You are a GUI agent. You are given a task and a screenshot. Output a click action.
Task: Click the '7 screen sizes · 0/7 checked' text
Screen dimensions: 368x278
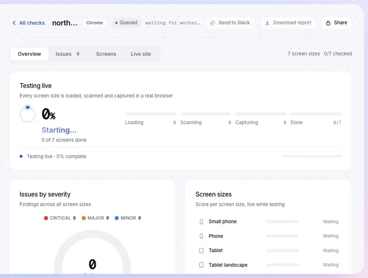point(319,54)
